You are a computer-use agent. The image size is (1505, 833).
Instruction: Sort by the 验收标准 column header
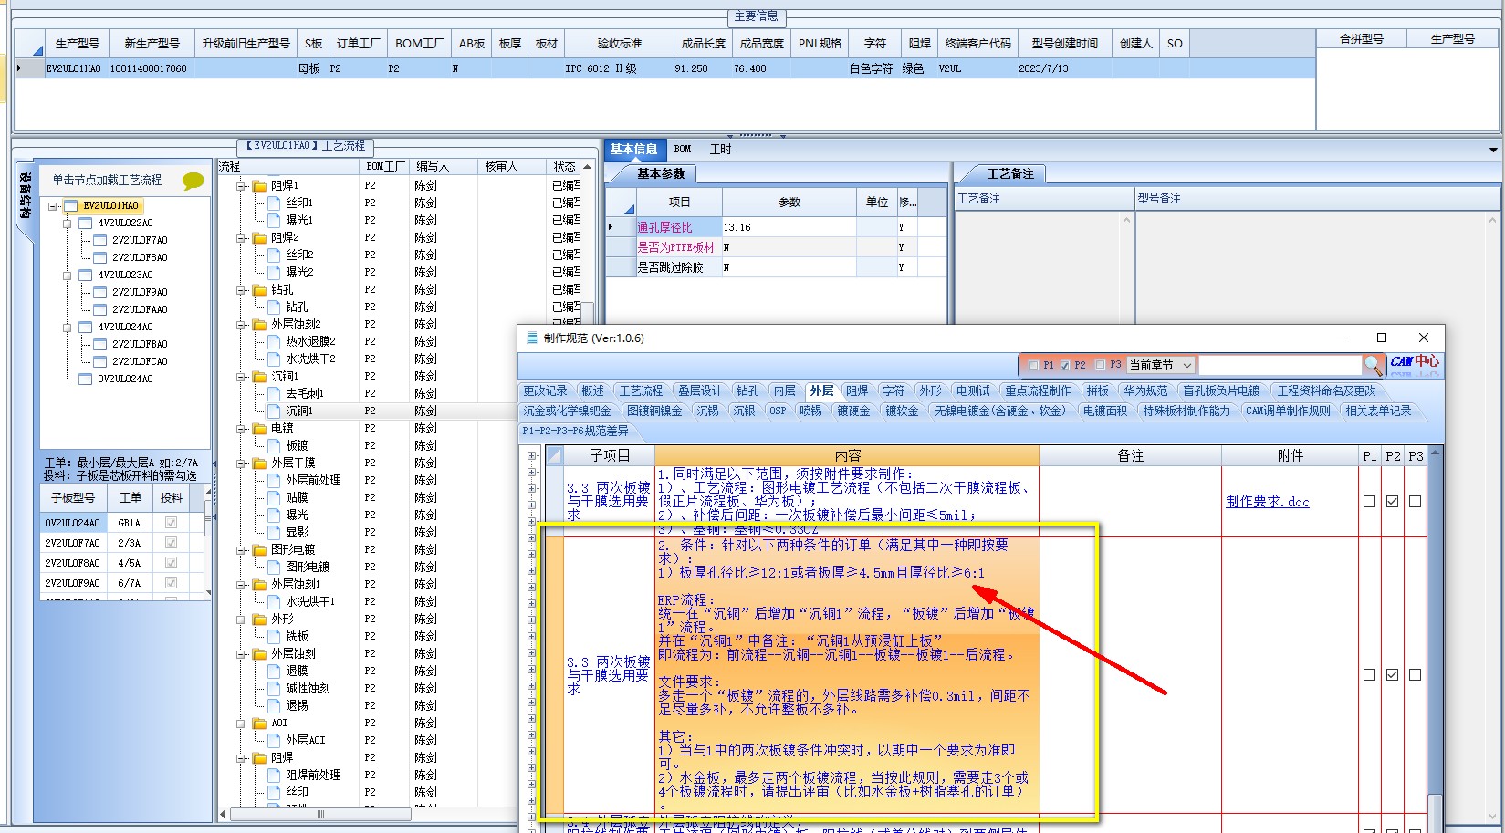coord(620,43)
